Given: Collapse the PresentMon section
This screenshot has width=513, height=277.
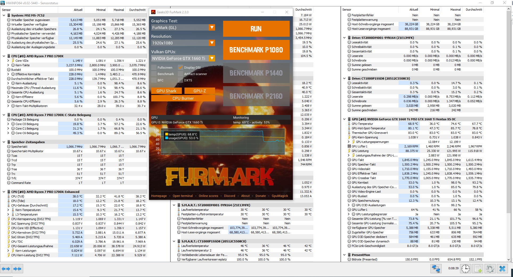Looking at the screenshot, I should pyautogui.click(x=344, y=255).
